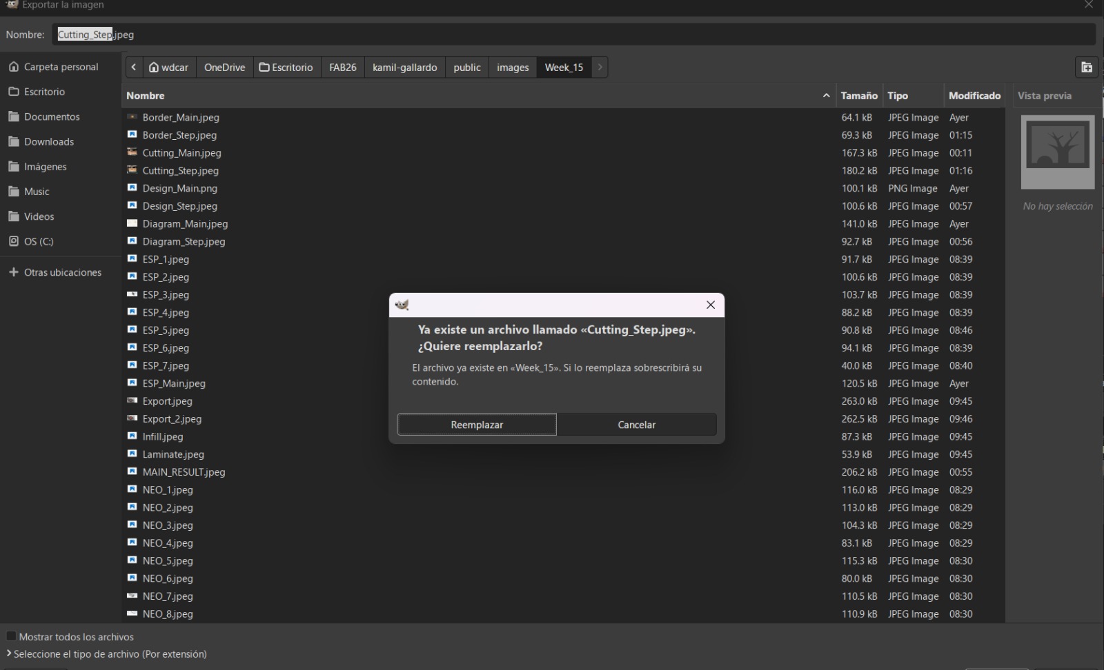Click the Export.jpeg file icon
1104x670 pixels.
(132, 400)
